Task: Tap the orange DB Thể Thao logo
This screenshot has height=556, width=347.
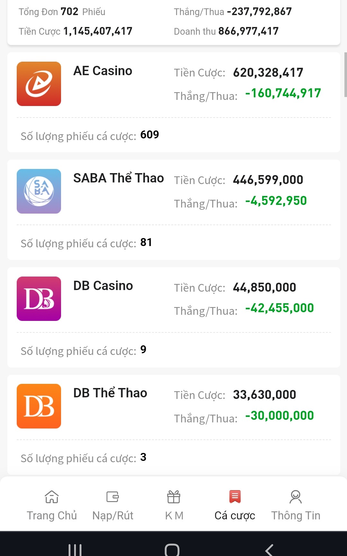Action: coord(39,406)
